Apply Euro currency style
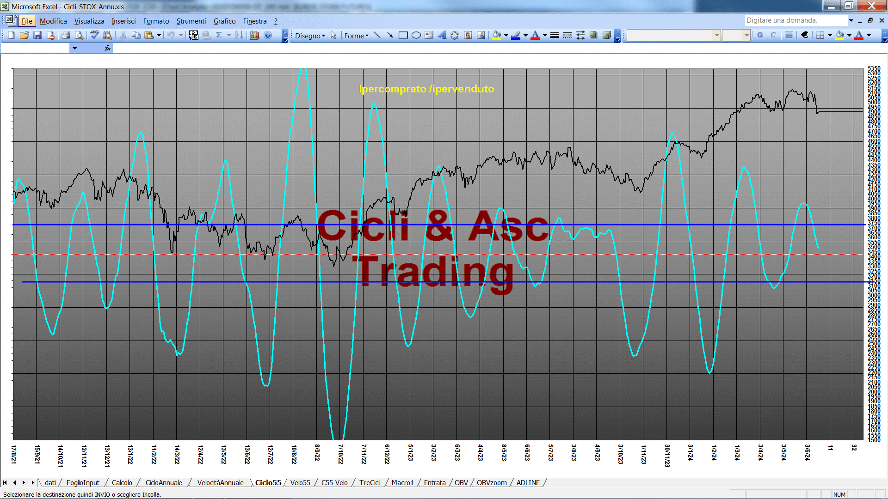888x499 pixels. coord(805,35)
